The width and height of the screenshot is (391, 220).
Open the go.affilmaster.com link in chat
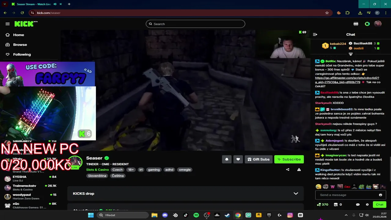coord(347,80)
